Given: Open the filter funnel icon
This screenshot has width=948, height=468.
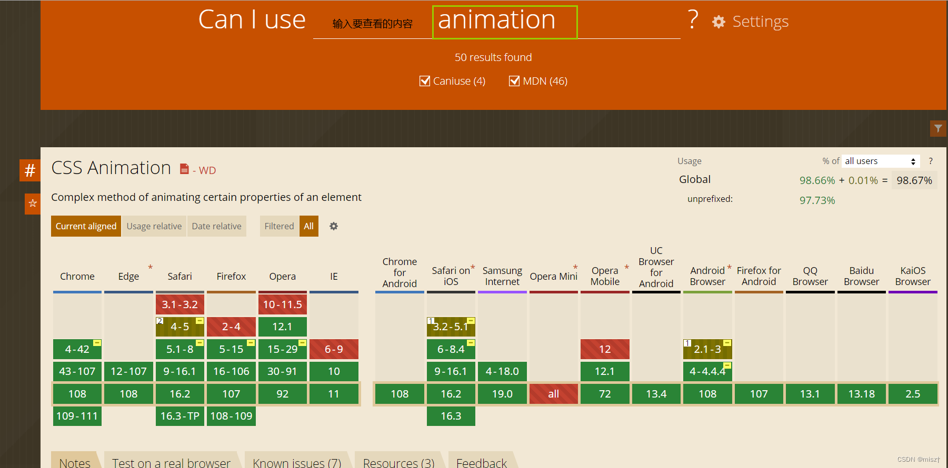Looking at the screenshot, I should click(x=938, y=128).
